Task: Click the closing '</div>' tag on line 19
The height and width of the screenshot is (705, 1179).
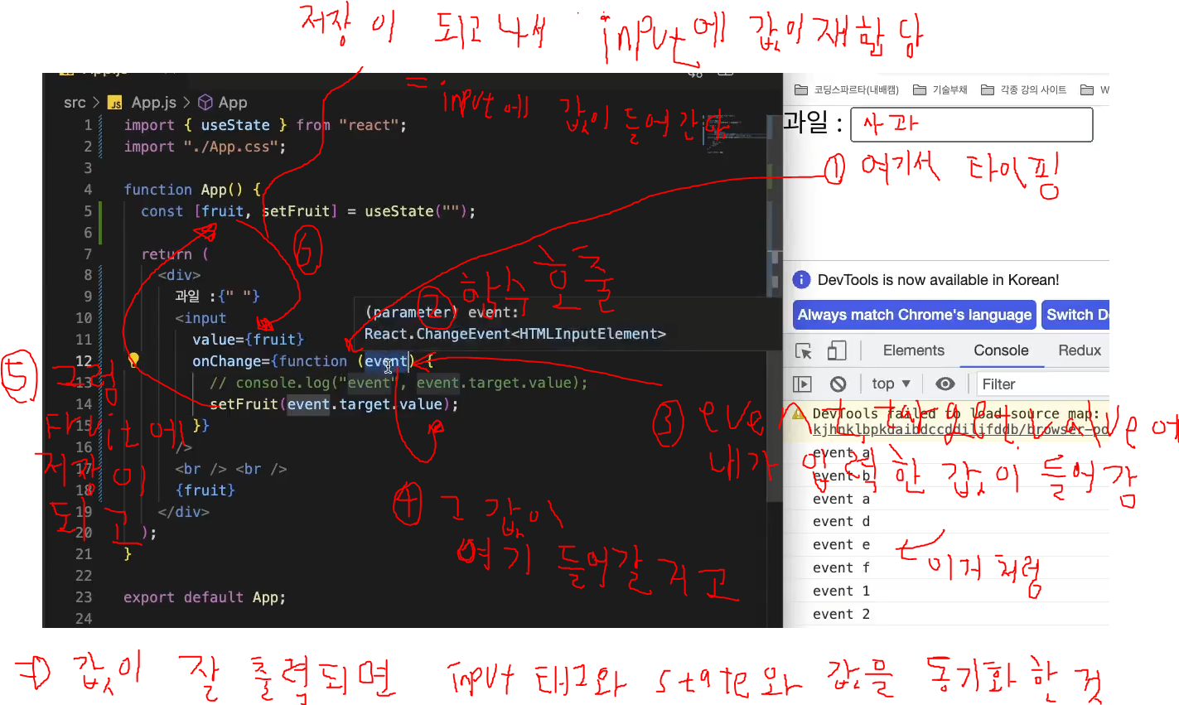Action: click(x=183, y=512)
